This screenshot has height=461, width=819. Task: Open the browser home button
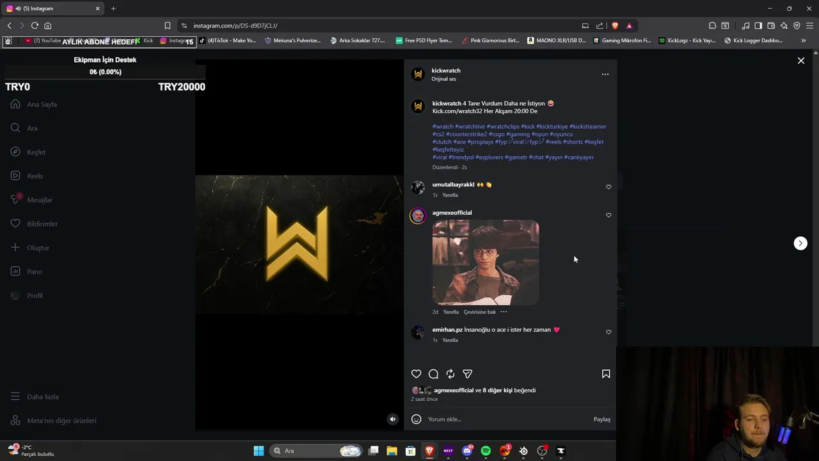(47, 26)
